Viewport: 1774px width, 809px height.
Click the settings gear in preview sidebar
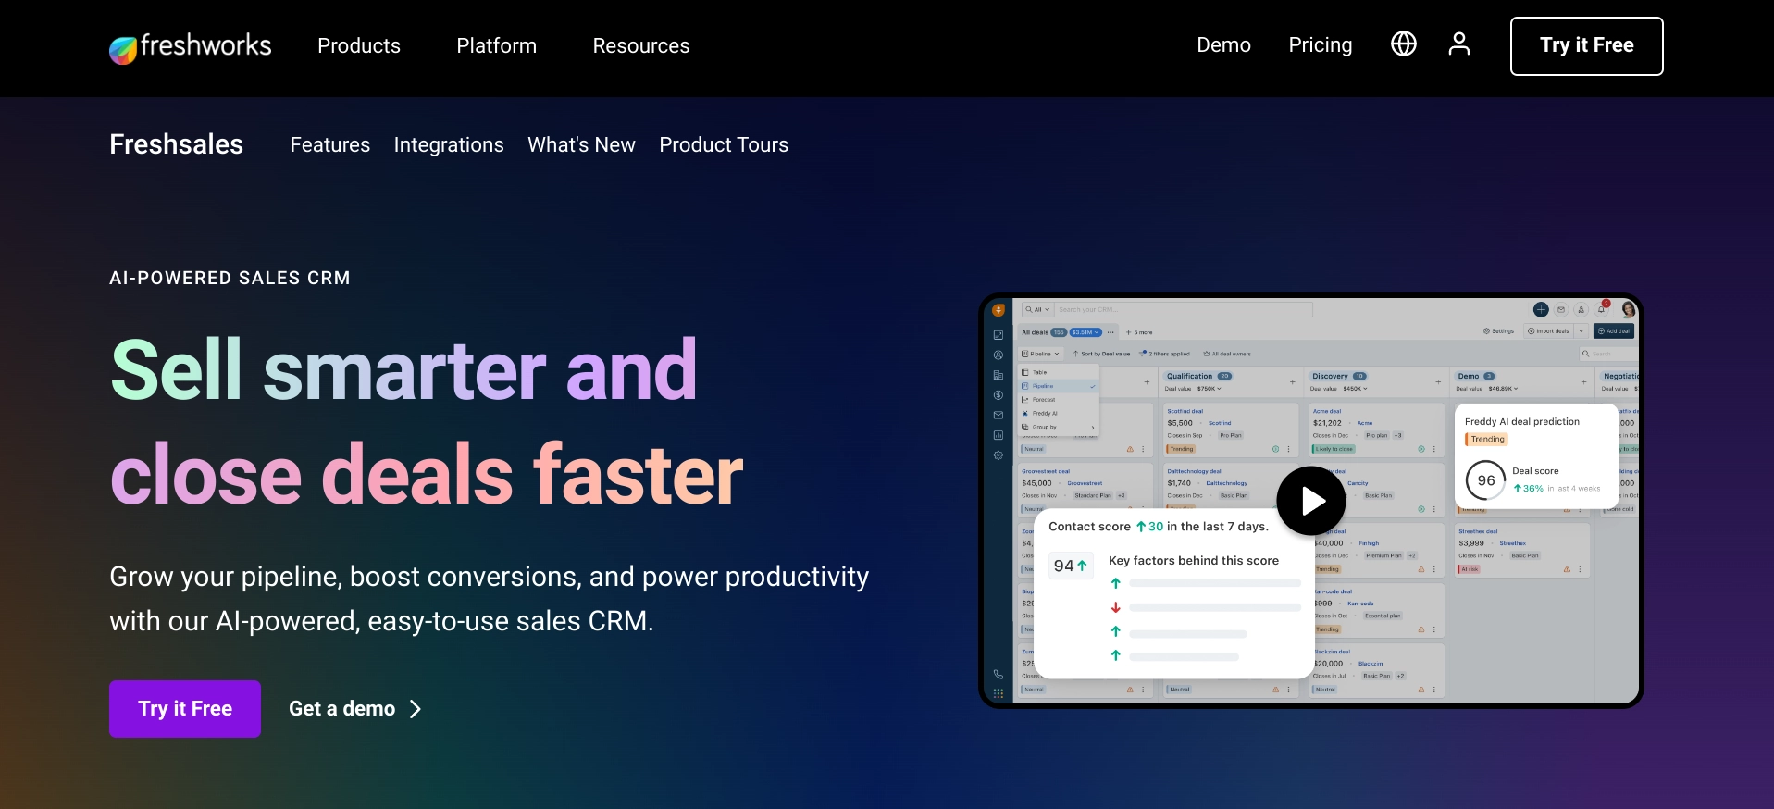998,455
